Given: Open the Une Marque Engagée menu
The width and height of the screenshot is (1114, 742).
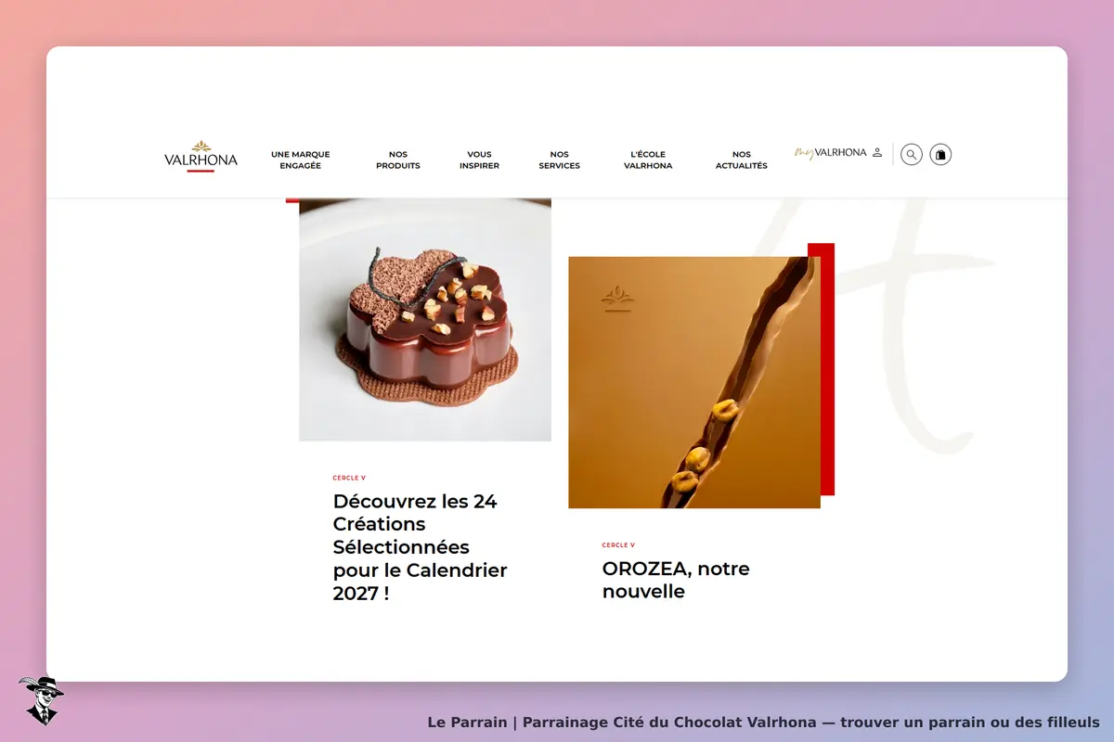Looking at the screenshot, I should pos(301,160).
